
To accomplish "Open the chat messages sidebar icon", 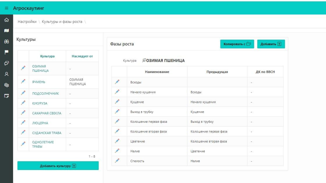I will pyautogui.click(x=6, y=63).
